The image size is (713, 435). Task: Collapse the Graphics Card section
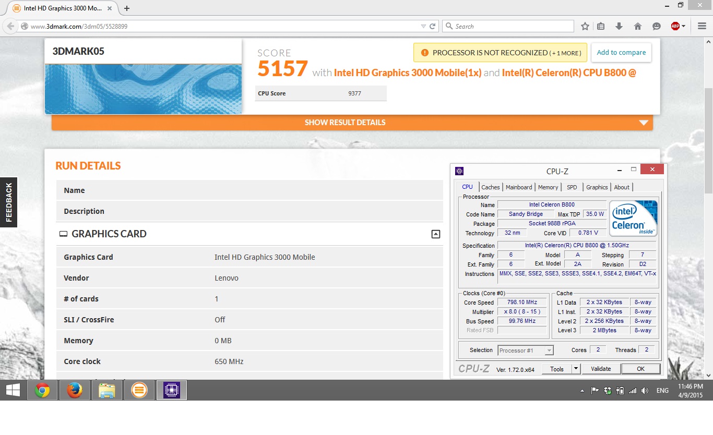click(x=436, y=234)
